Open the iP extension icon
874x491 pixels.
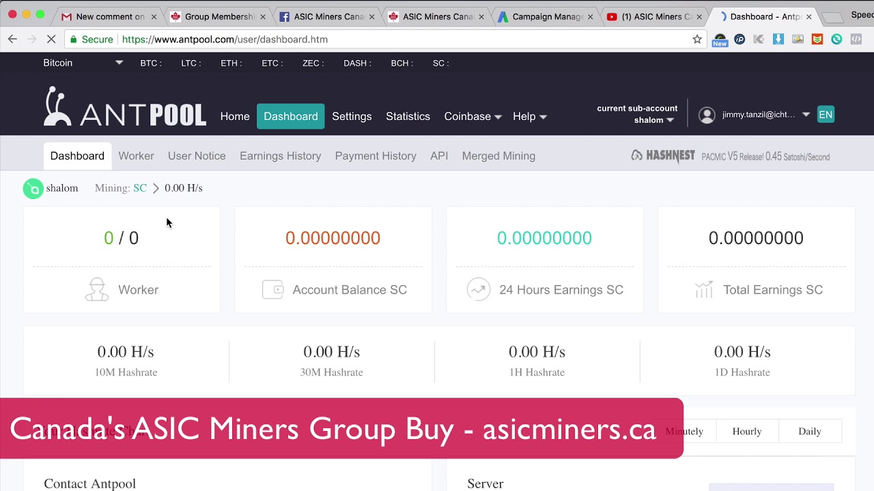tap(739, 40)
